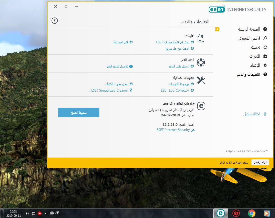Click the ESET product information 'e' icon
Image resolution: width=275 pixels, height=218 pixels.
click(201, 106)
